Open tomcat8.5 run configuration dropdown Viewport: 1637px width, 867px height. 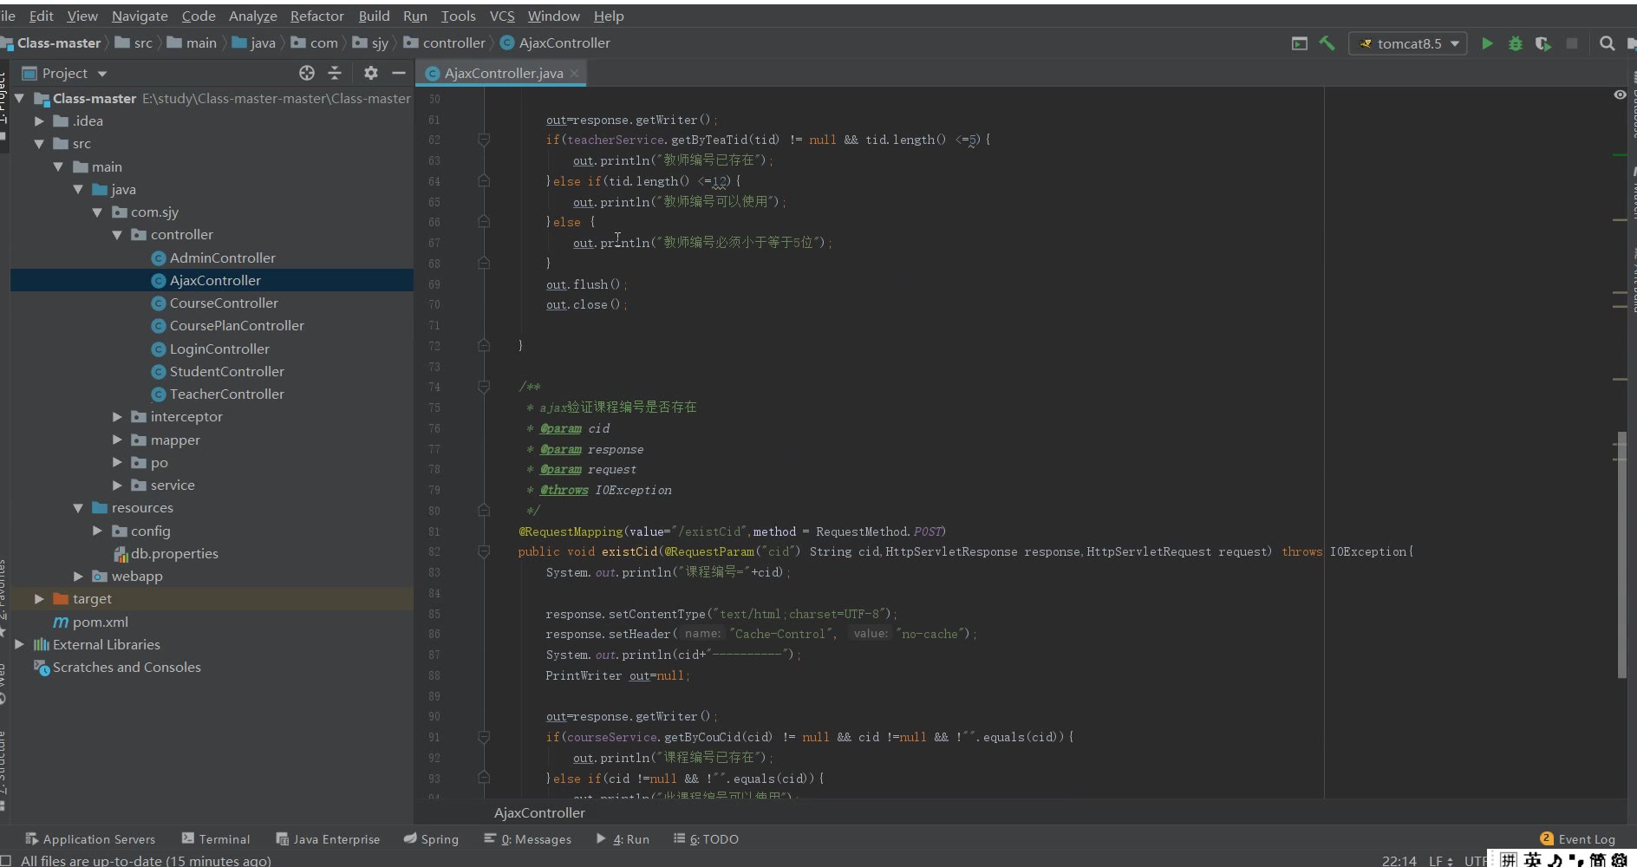(x=1455, y=43)
